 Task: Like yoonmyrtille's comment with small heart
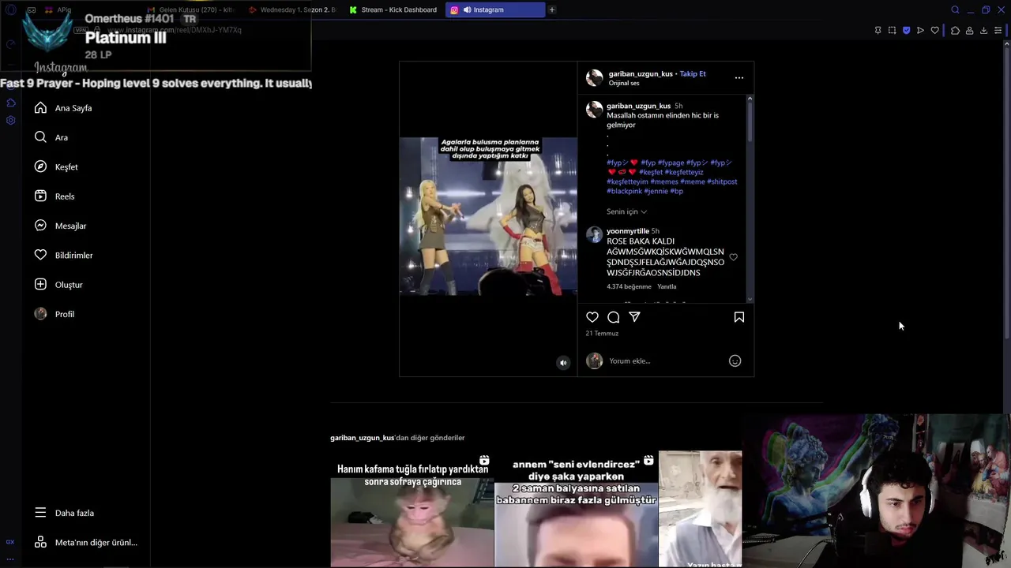734,257
